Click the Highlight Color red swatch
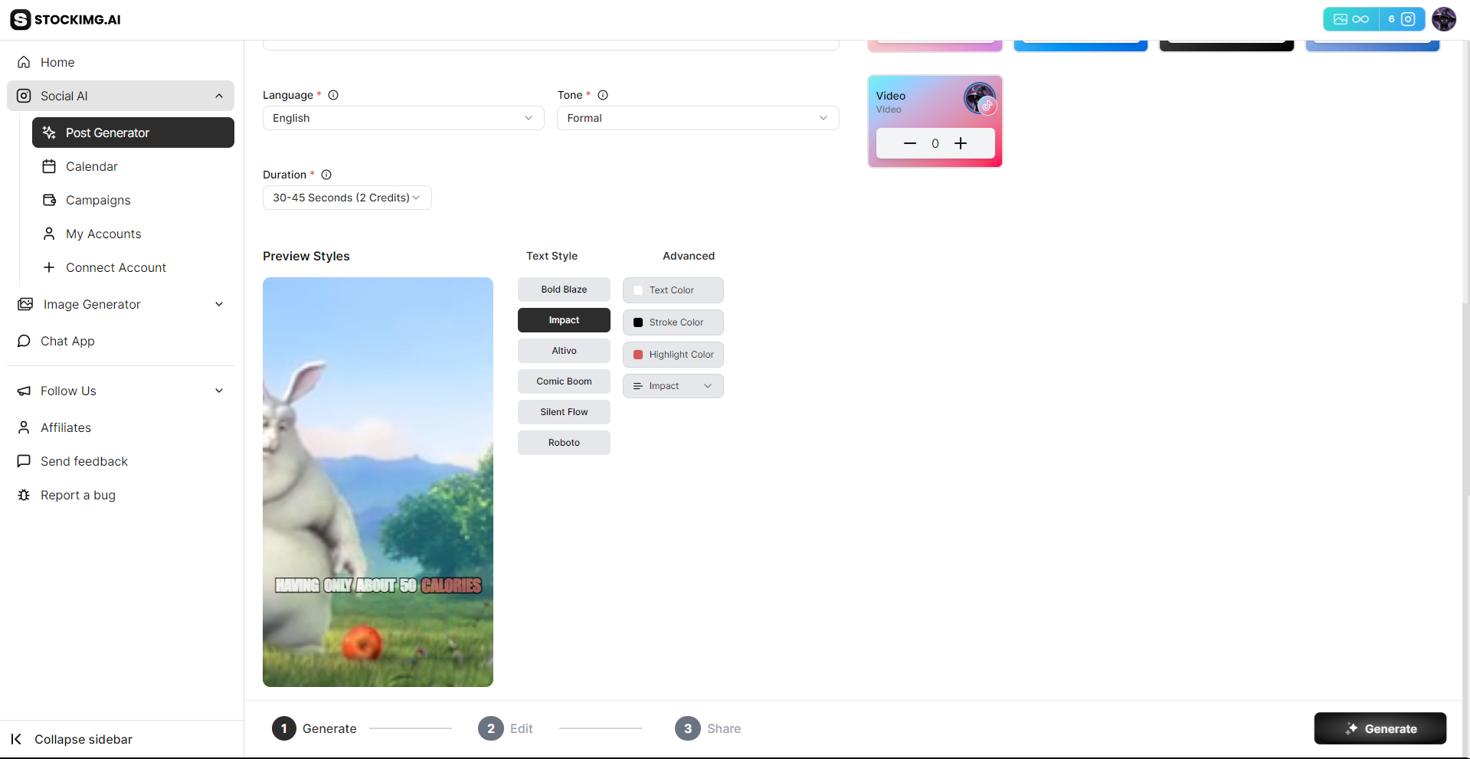This screenshot has height=759, width=1470. click(x=639, y=354)
